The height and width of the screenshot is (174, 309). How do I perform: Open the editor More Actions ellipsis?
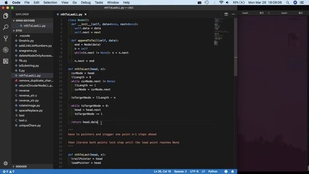(x=233, y=14)
